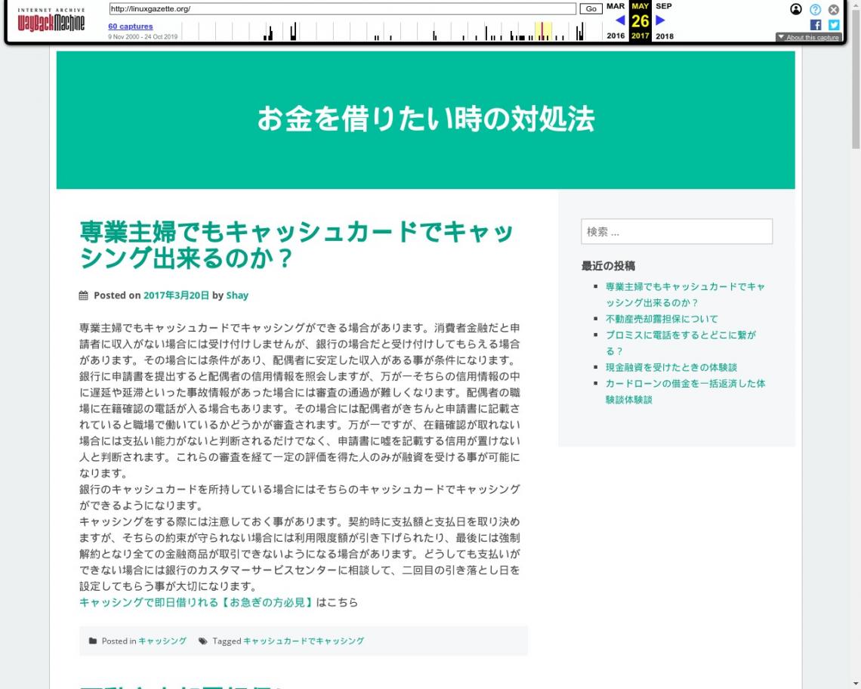Share this capture on Twitter
The width and height of the screenshot is (861, 689).
coord(834,25)
